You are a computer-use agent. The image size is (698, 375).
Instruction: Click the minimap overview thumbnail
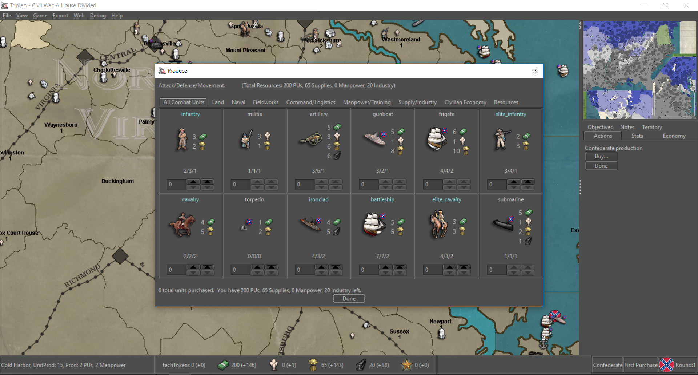[x=639, y=70]
